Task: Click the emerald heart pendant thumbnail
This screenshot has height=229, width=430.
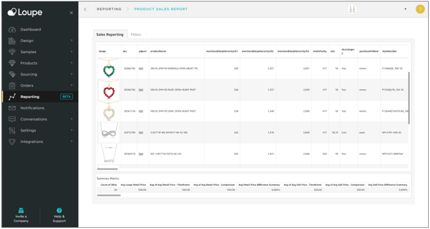Action: (x=109, y=69)
